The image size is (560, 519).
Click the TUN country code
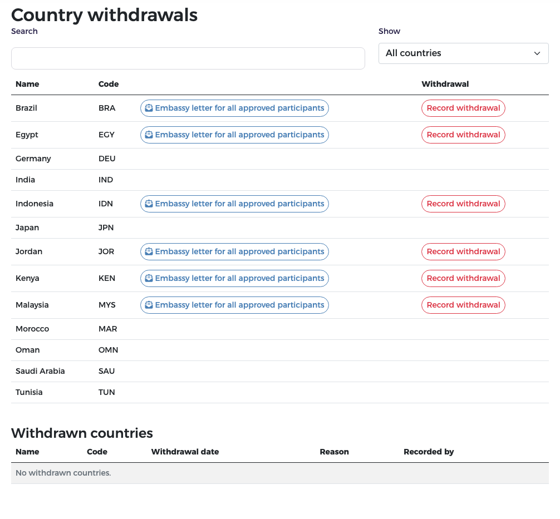point(107,392)
